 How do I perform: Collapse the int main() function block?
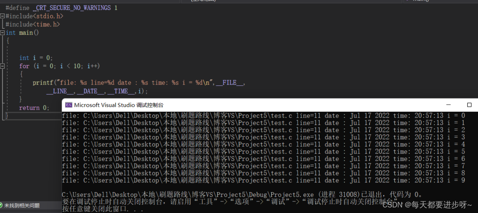pyautogui.click(x=2, y=33)
